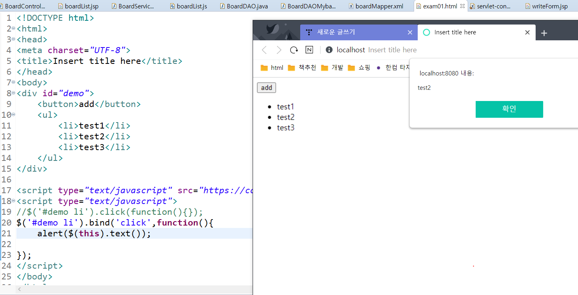Collapse the script fold on line 18
578x295 pixels.
[13, 200]
